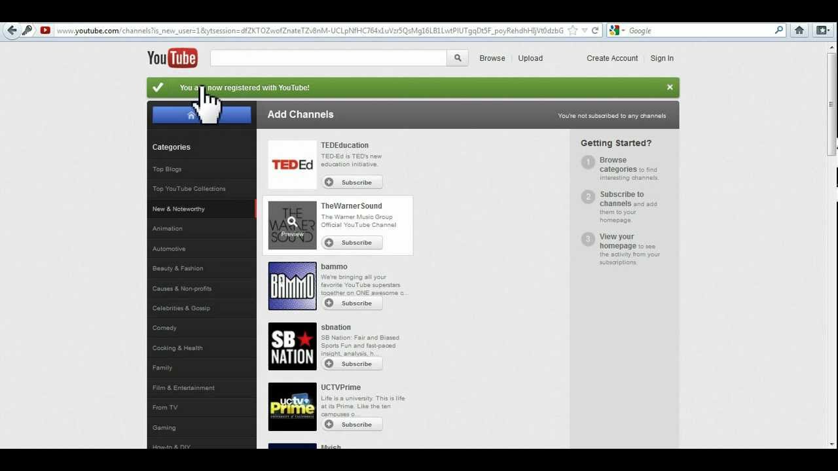The height and width of the screenshot is (471, 838).
Task: Click the Google search magnifier icon
Action: [778, 30]
